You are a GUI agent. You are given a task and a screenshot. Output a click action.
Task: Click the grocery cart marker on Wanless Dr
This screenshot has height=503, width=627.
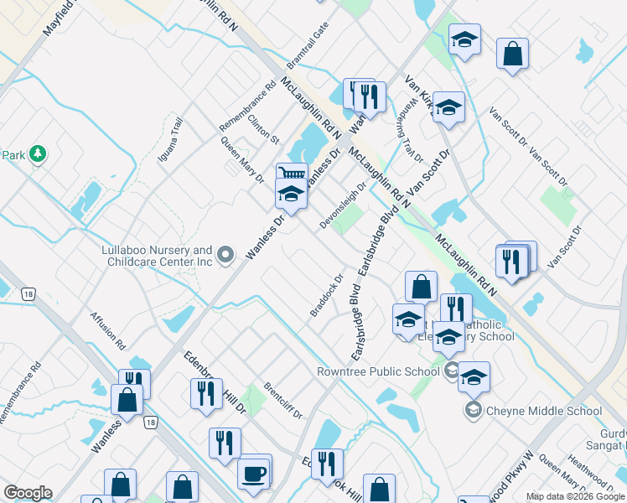292,171
